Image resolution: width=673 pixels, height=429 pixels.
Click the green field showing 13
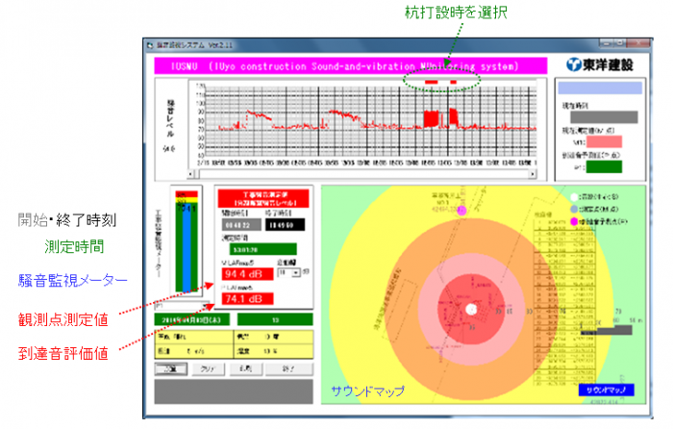(x=275, y=319)
